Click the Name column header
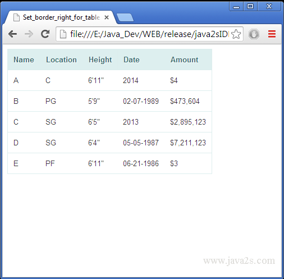Screen dimensions: 284x279 [x=24, y=60]
